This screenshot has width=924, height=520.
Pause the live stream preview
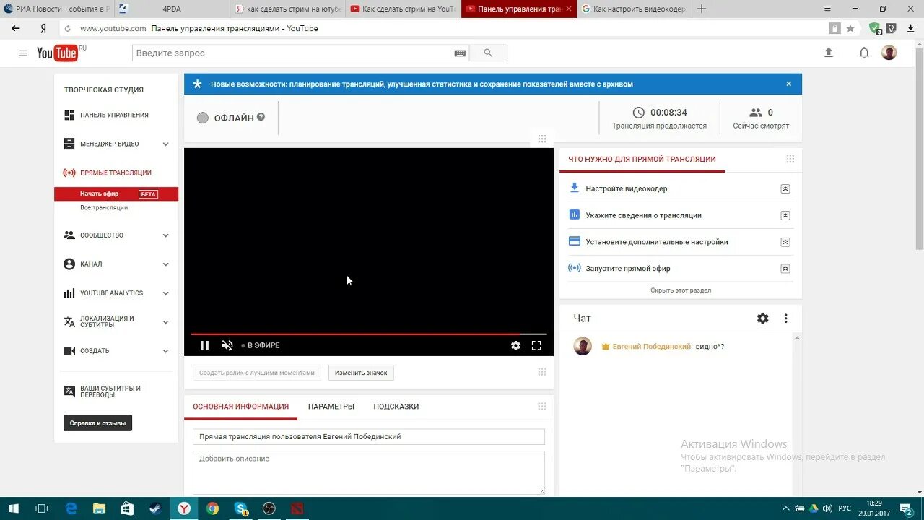point(204,345)
